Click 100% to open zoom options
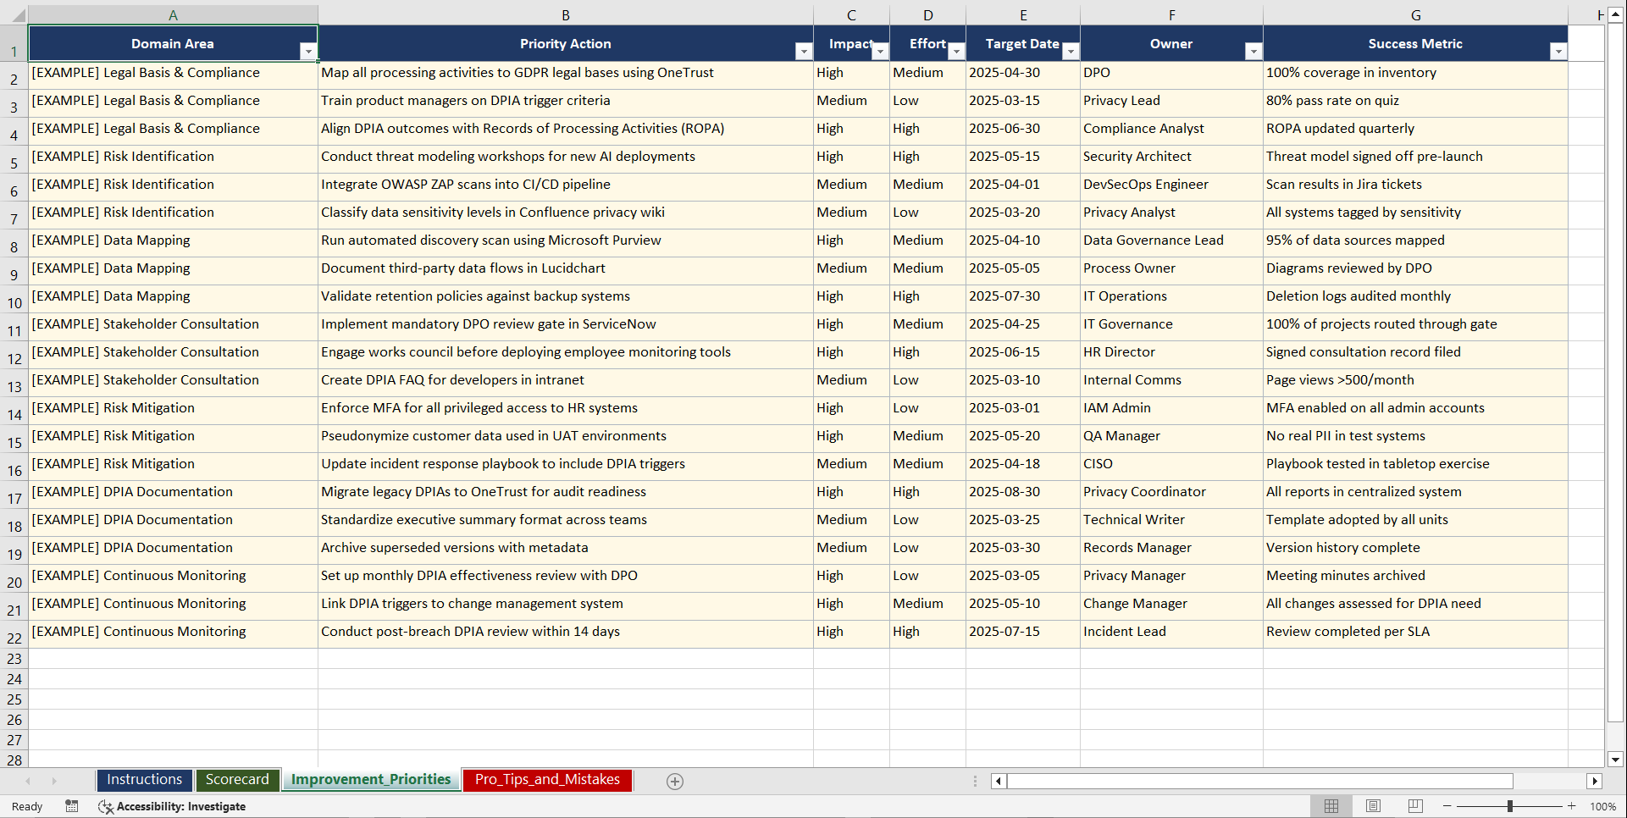The image size is (1627, 818). 1602,806
